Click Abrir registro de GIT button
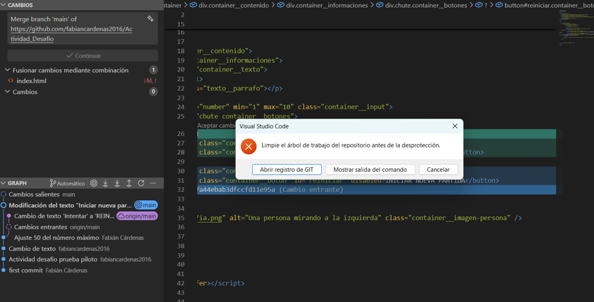594x302 pixels. click(287, 169)
